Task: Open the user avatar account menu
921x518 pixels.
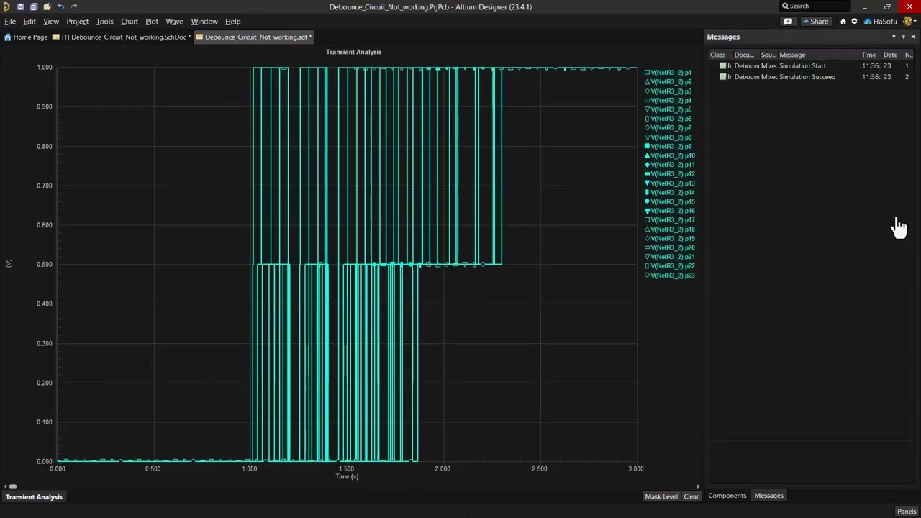Action: click(x=909, y=22)
